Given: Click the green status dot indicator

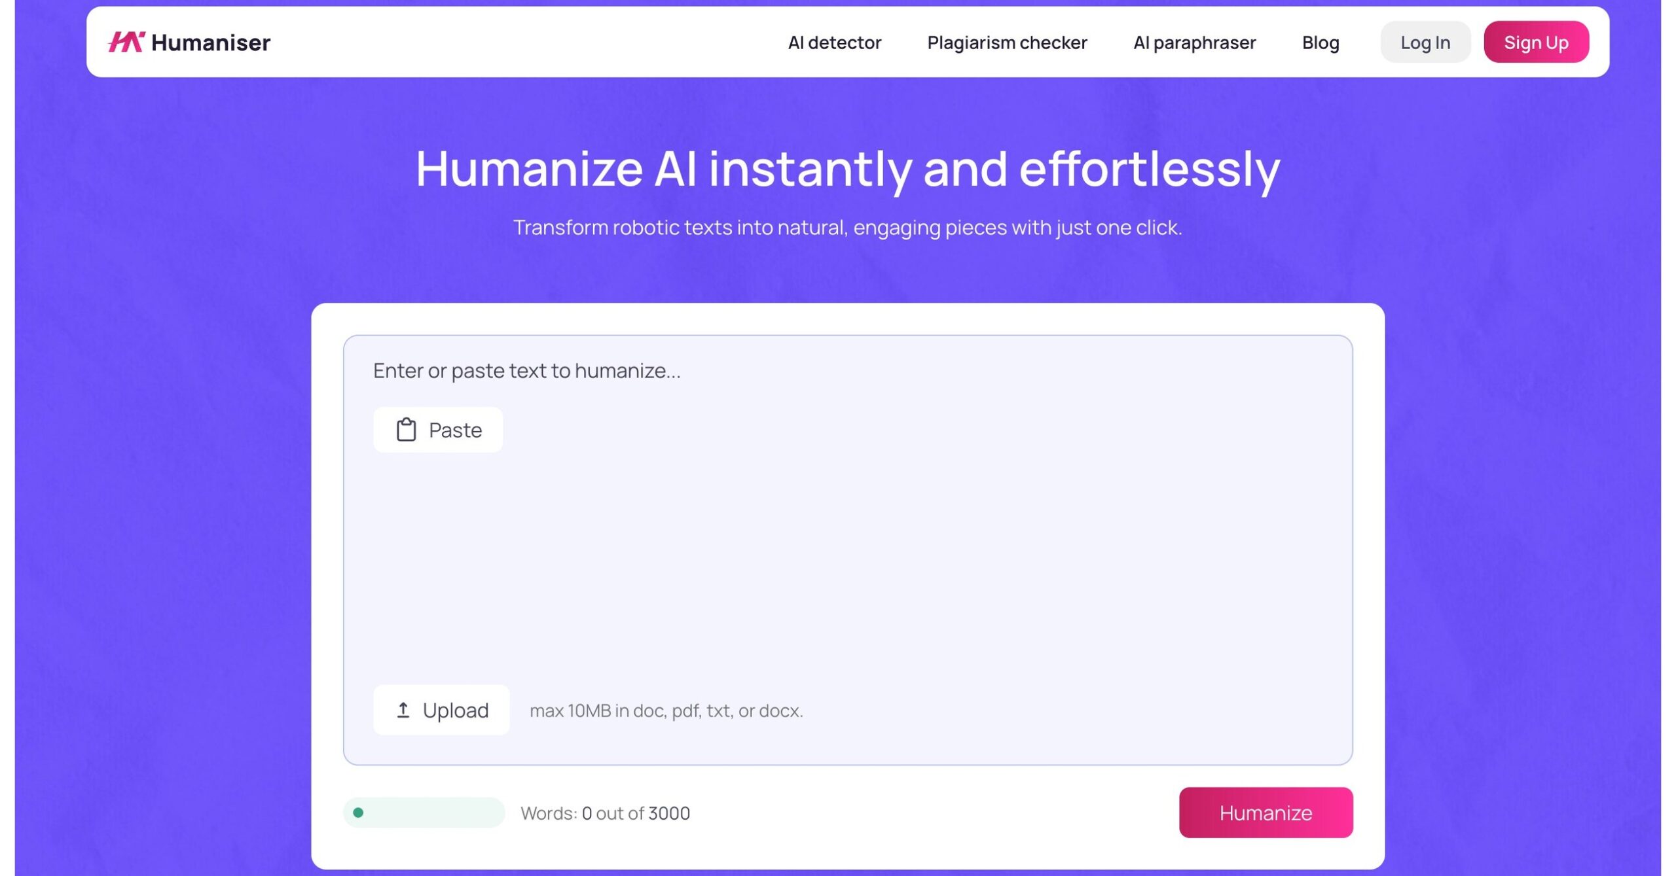Looking at the screenshot, I should tap(358, 813).
